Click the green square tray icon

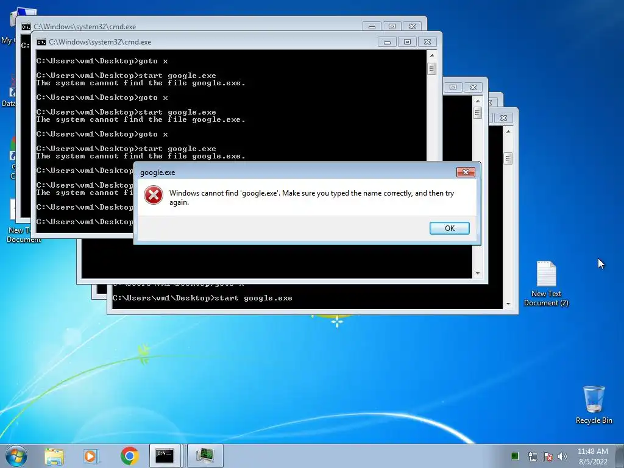click(x=514, y=456)
